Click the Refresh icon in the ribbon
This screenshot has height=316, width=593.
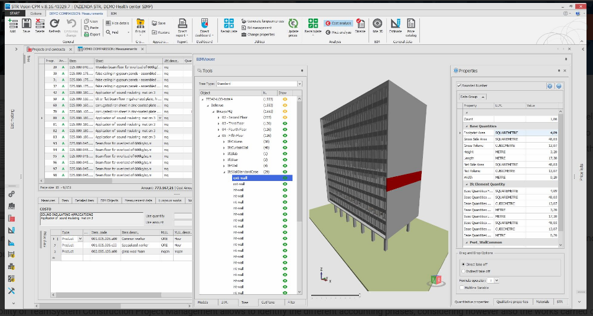[x=54, y=25]
